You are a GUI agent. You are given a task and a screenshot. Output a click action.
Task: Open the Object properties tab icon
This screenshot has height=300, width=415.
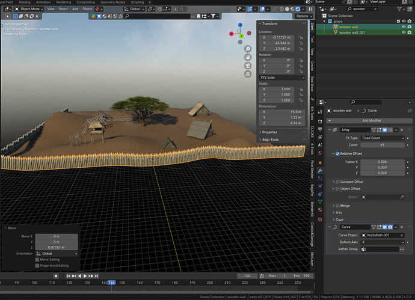coord(320,163)
